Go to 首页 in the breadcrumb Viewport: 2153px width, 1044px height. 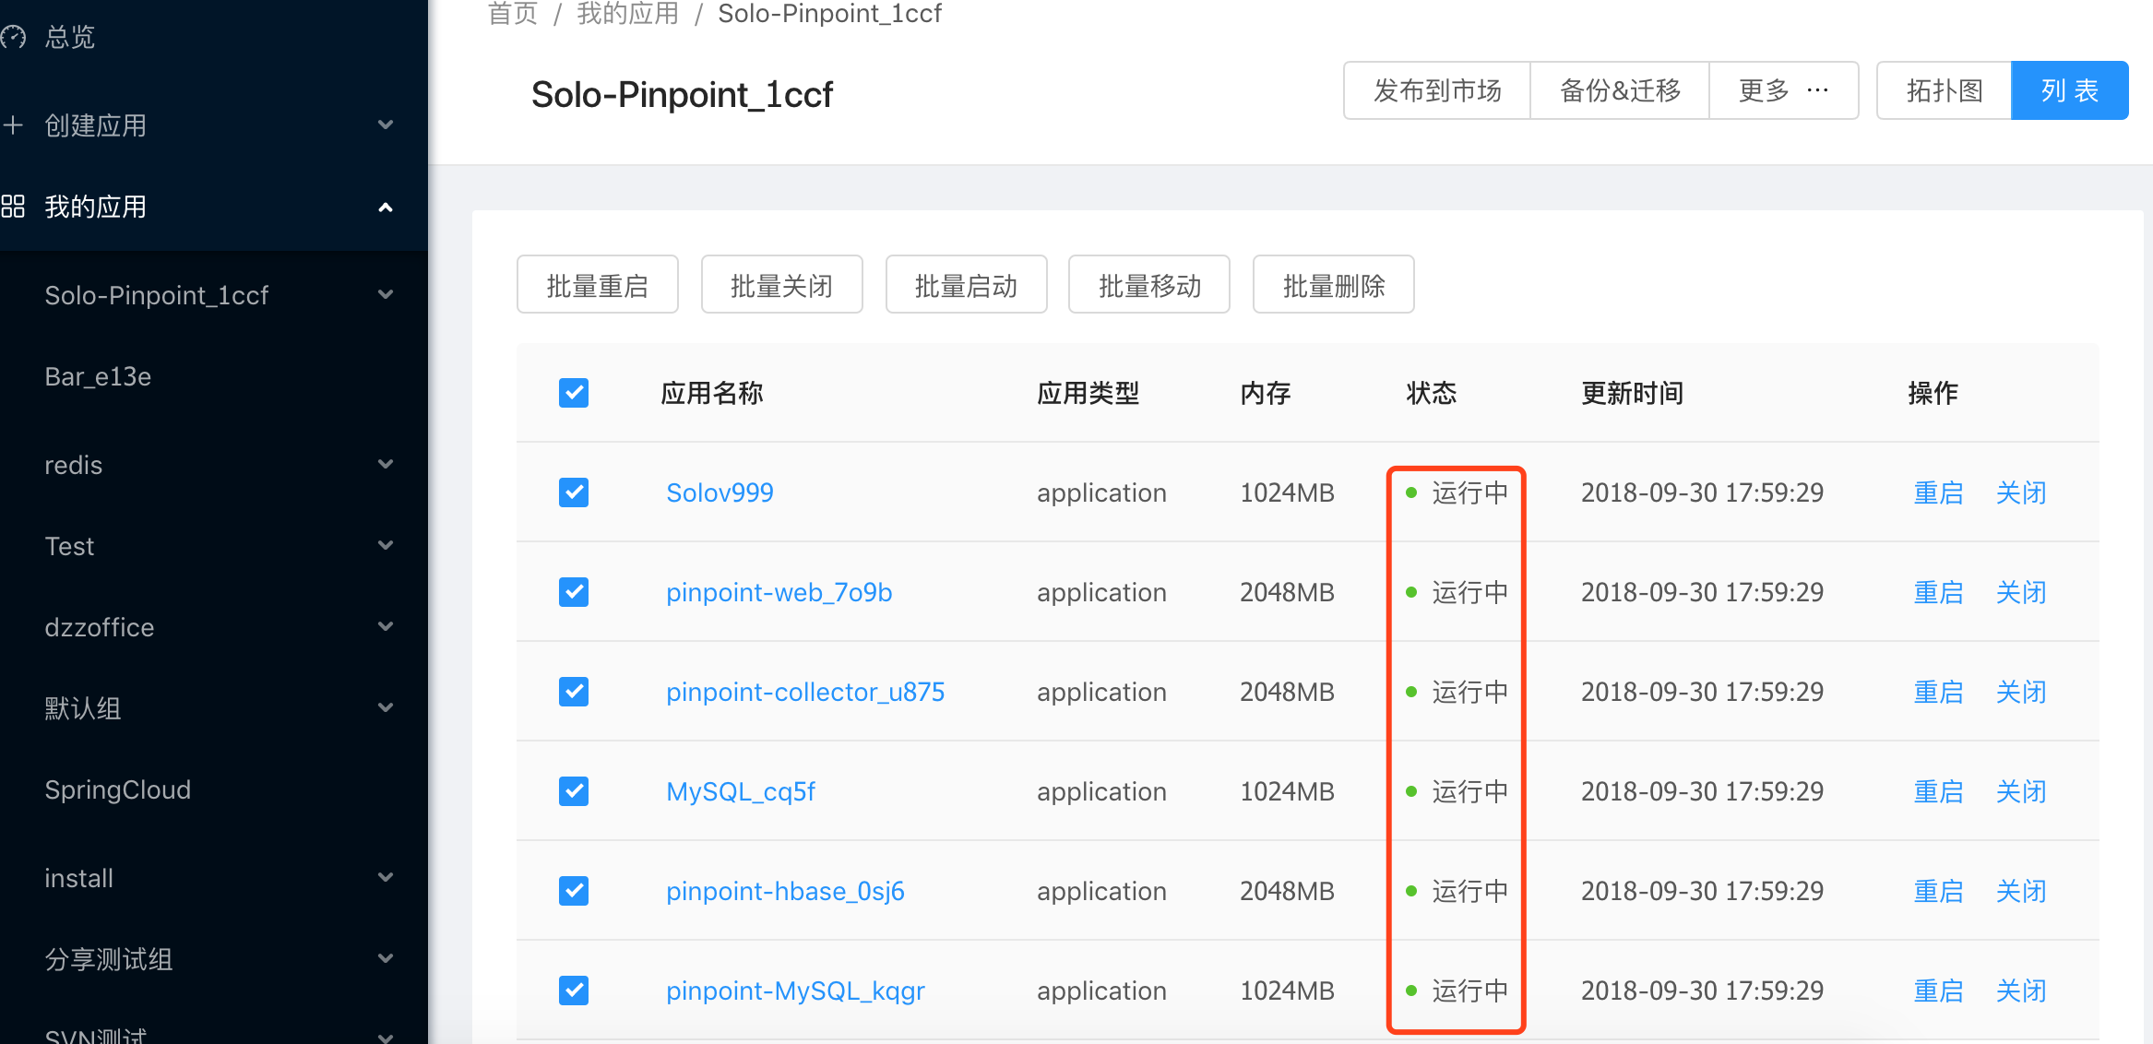(x=513, y=13)
